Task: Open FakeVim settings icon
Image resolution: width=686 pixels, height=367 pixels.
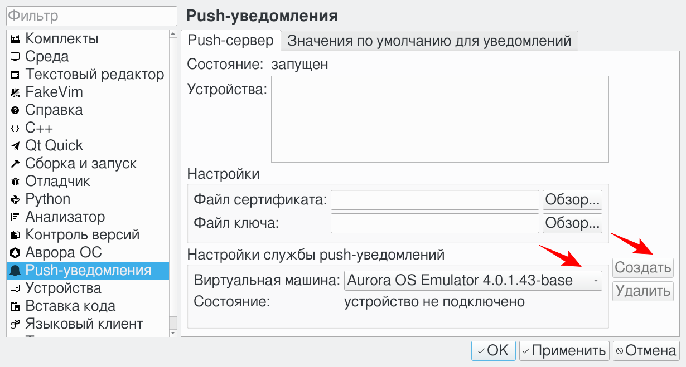Action: tap(15, 92)
